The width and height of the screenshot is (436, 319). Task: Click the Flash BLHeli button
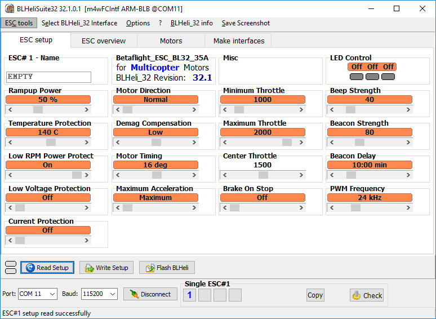coord(167,268)
